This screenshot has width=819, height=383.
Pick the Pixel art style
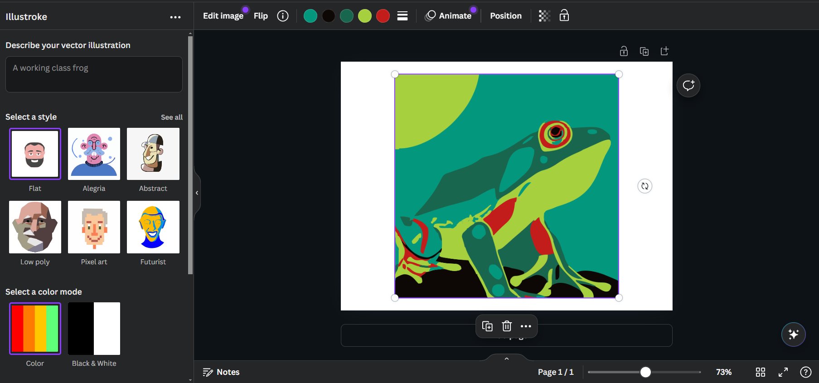94,227
